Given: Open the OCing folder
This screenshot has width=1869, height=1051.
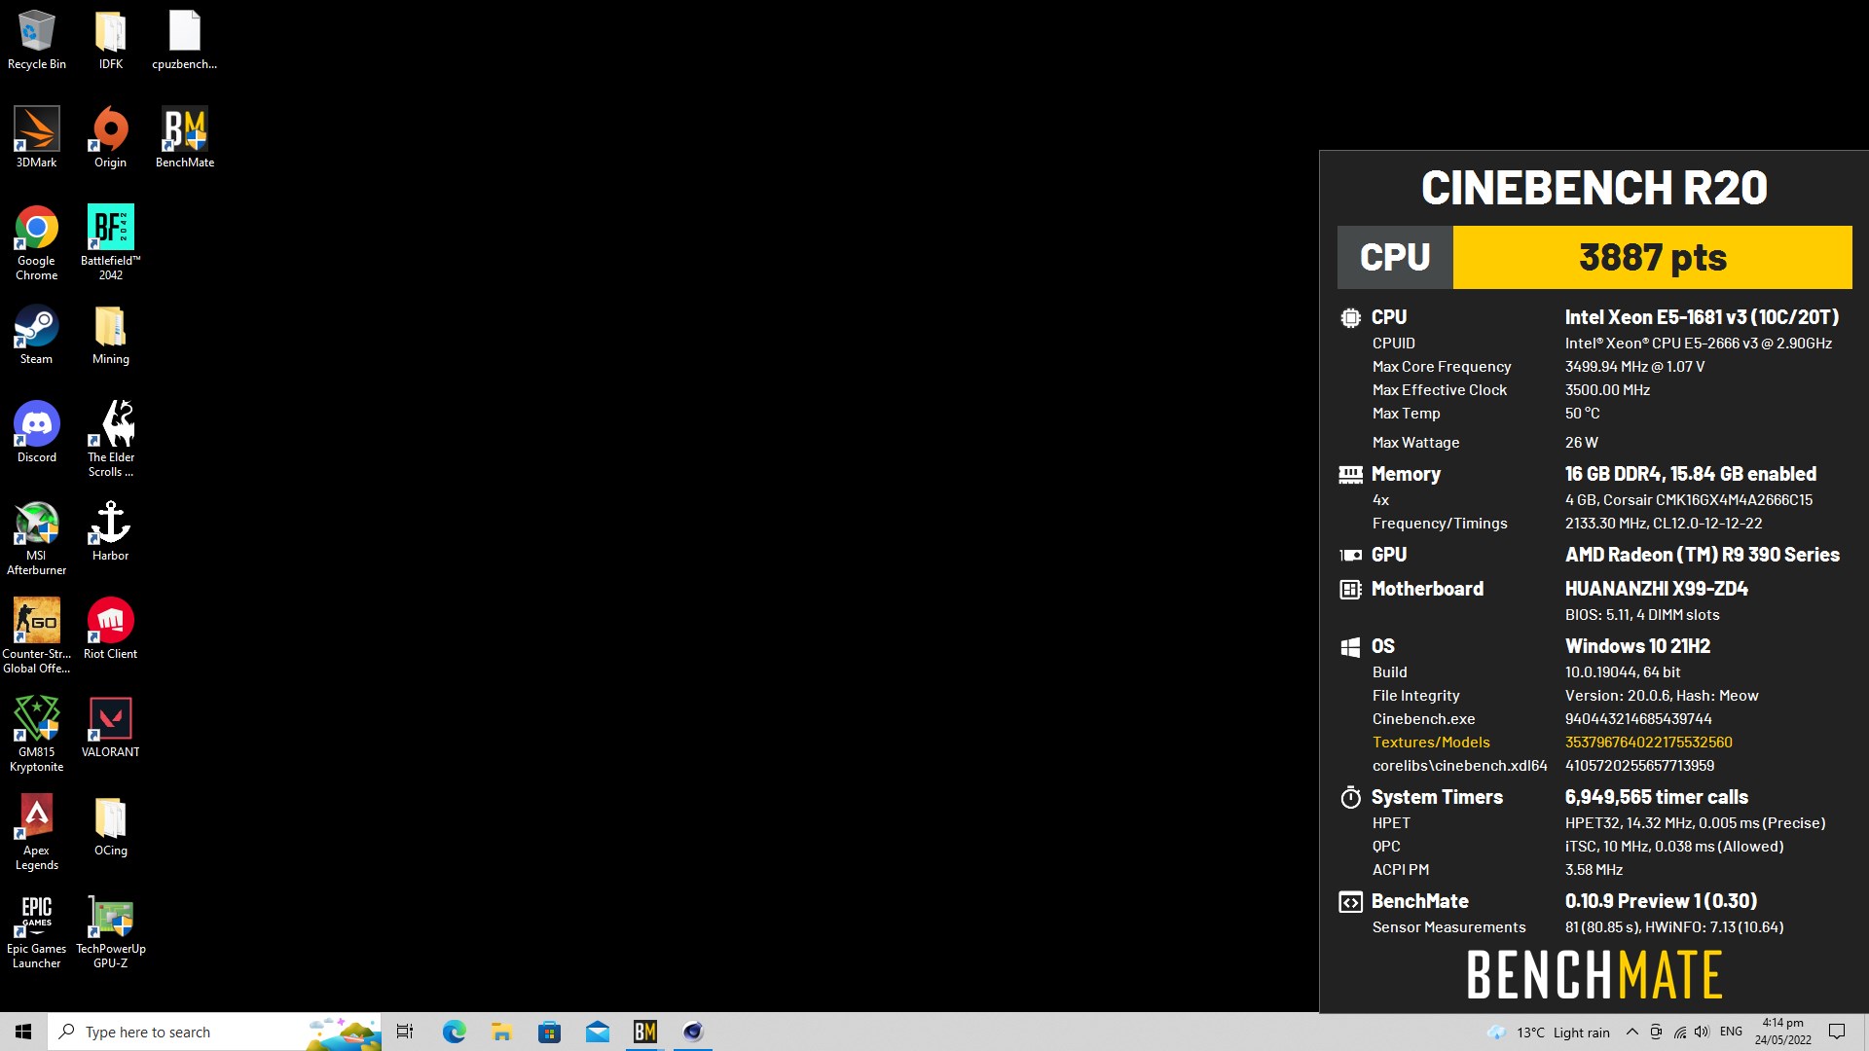Looking at the screenshot, I should (x=110, y=826).
